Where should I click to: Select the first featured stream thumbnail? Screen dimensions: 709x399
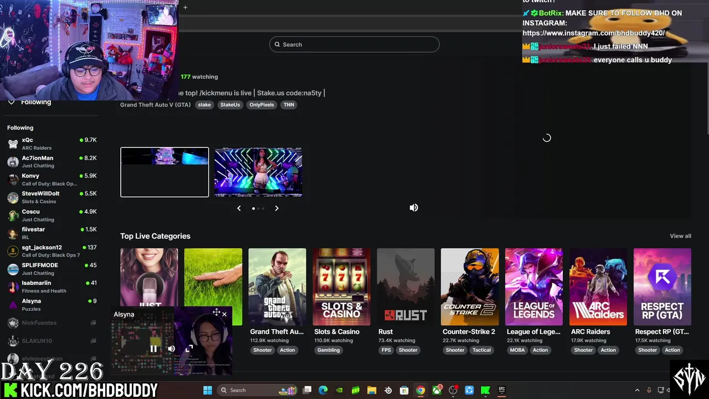click(165, 172)
